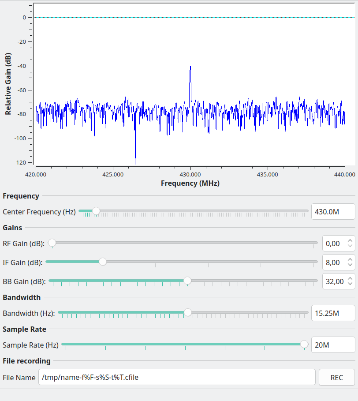Increase IF Gain with up arrow
The height and width of the screenshot is (401, 358).
tap(350, 259)
